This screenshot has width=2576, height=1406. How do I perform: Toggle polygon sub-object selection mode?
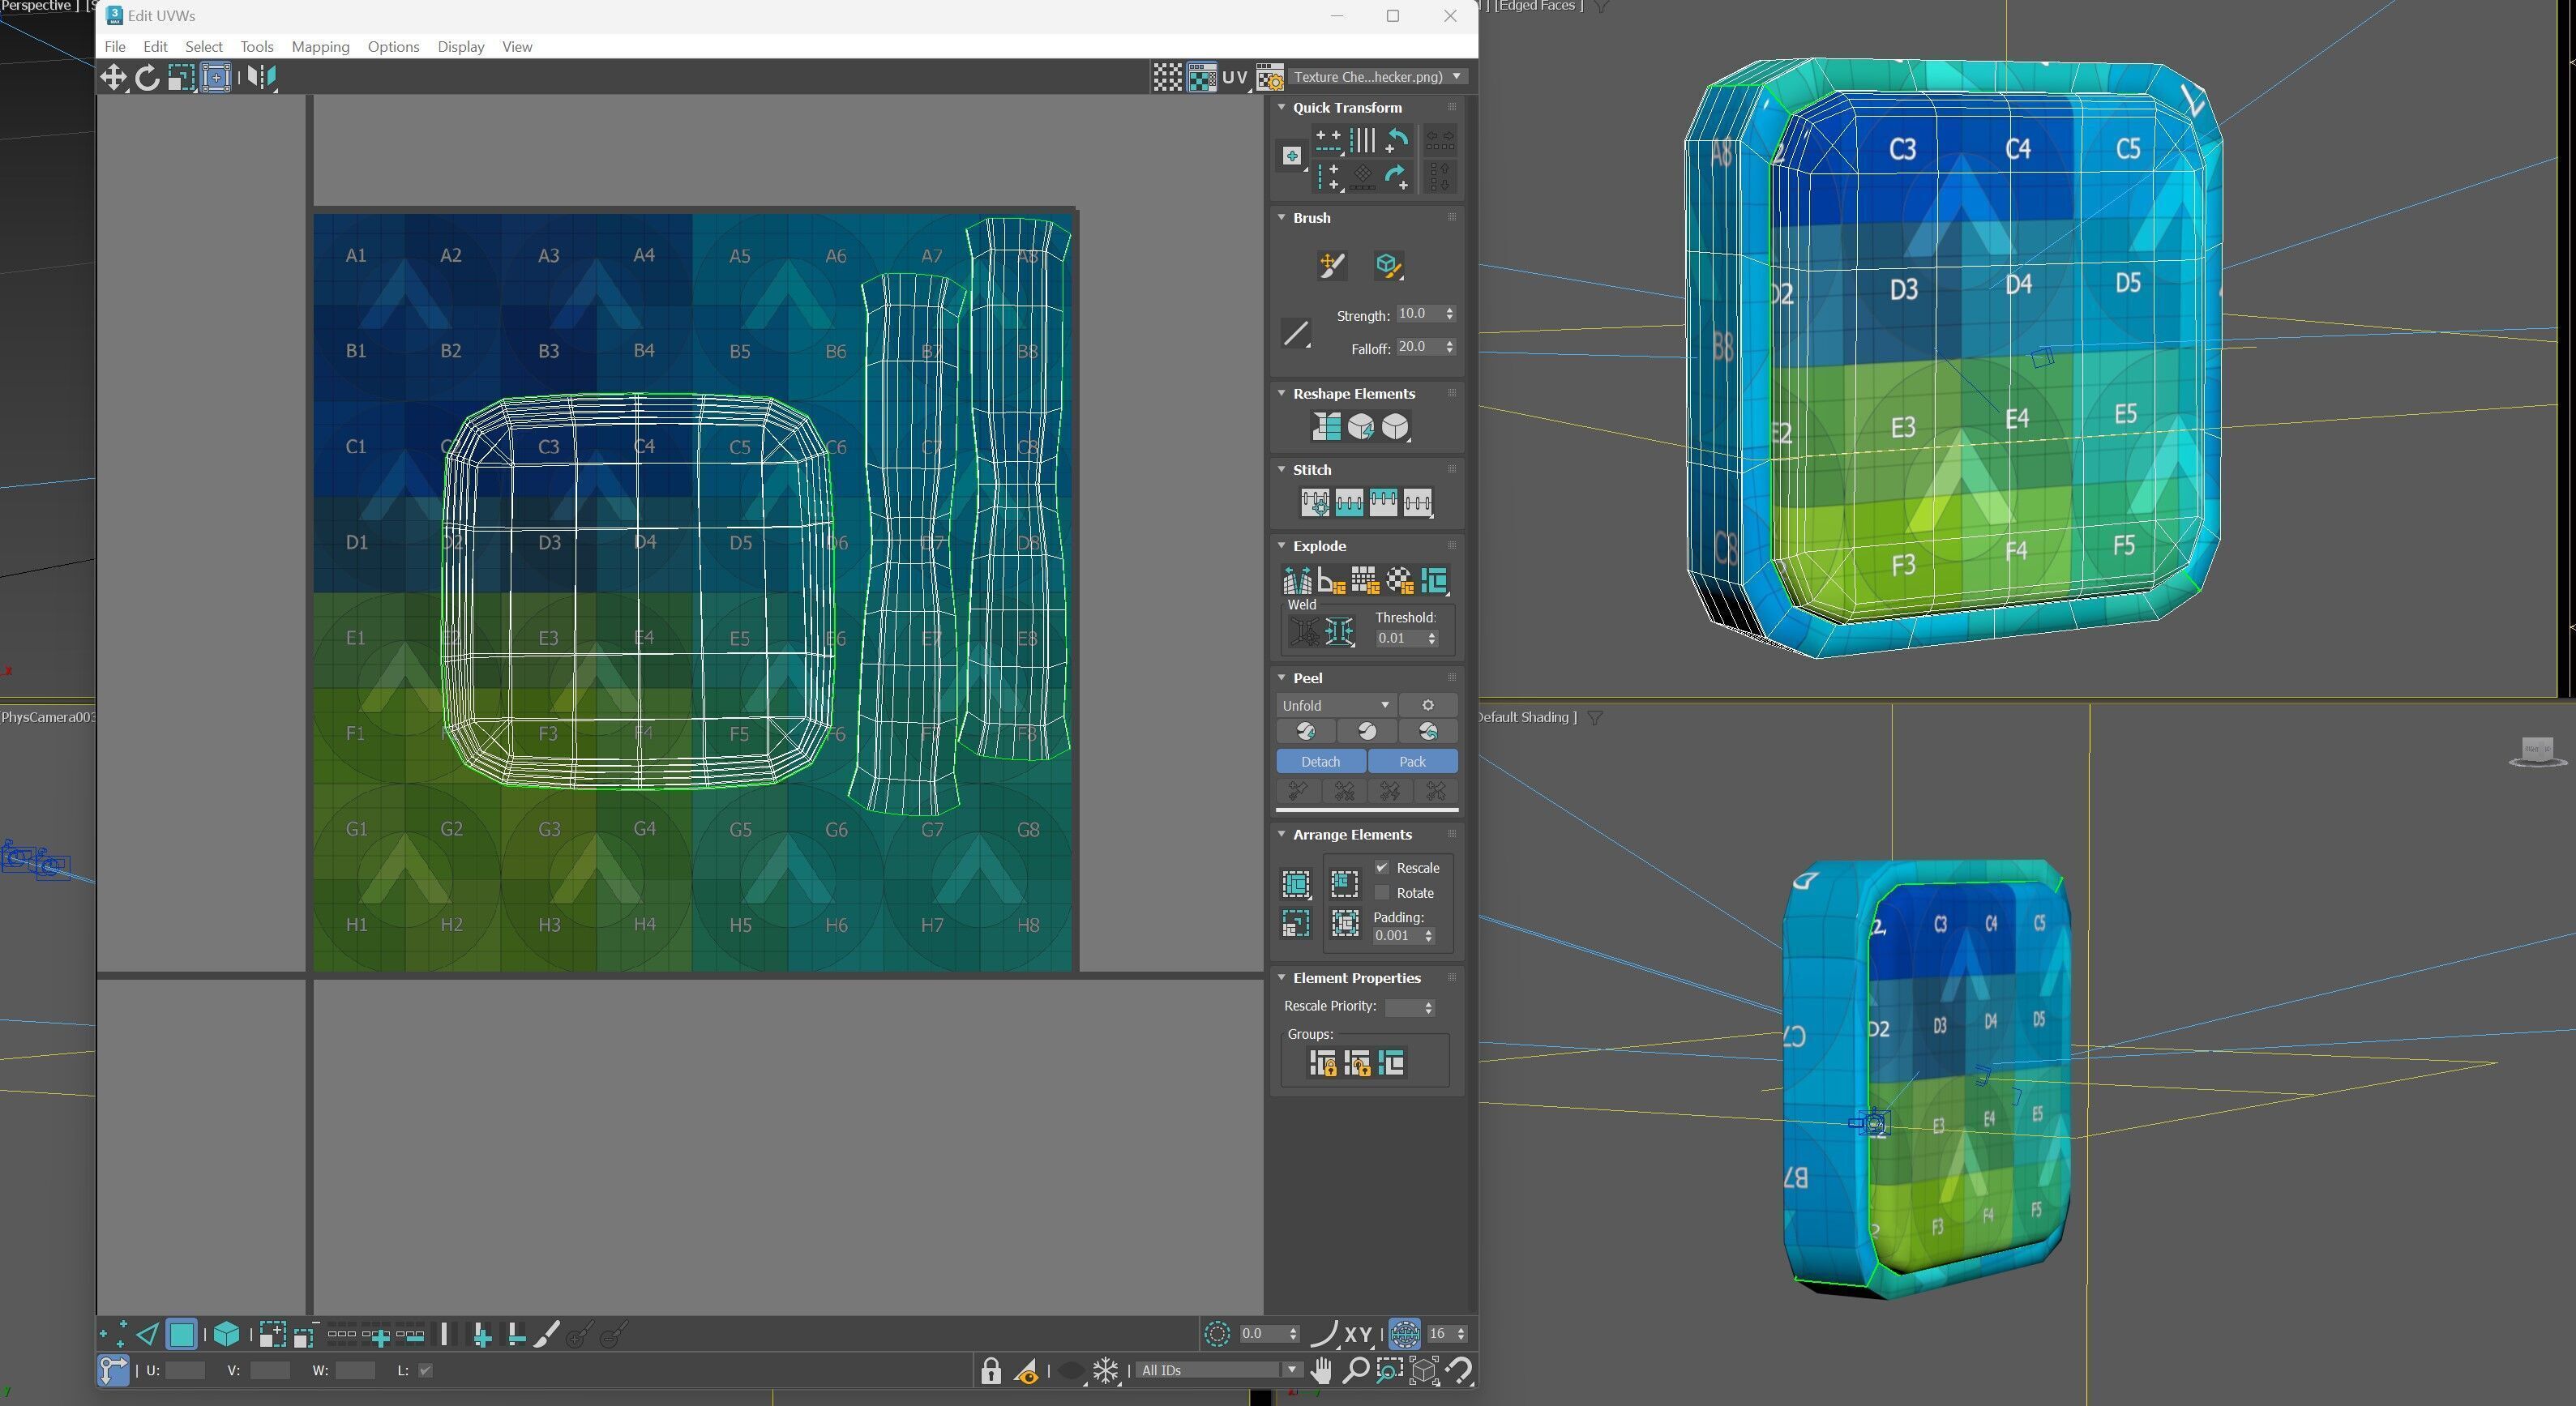[181, 1334]
